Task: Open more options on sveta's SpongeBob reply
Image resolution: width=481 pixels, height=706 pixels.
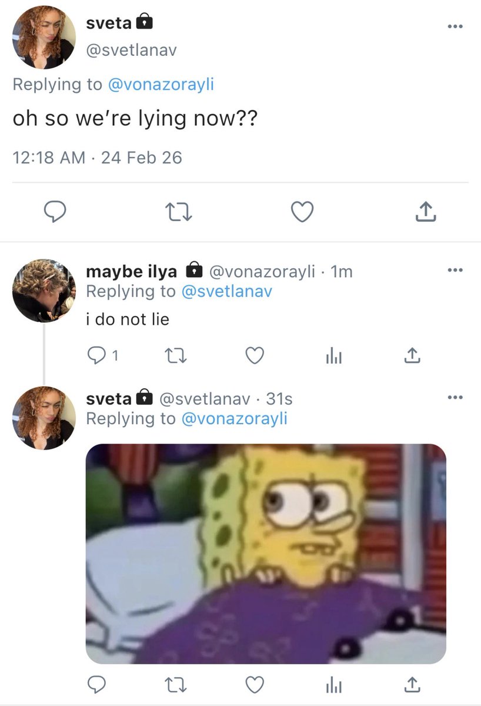Action: [455, 397]
